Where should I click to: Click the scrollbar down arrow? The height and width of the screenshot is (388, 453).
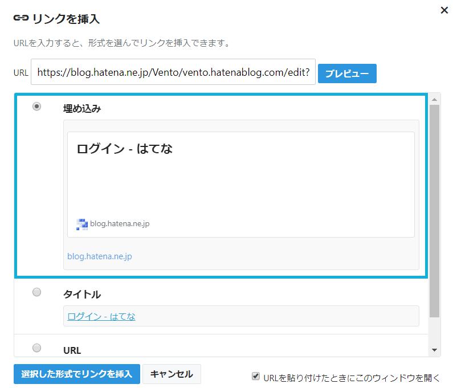[434, 350]
